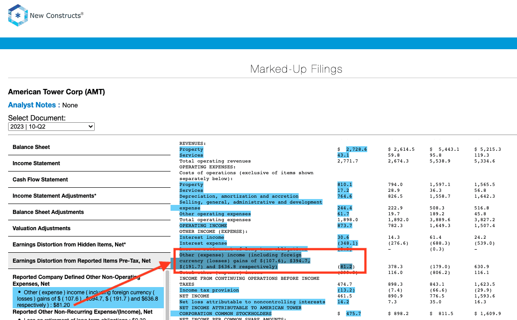
Task: Click the highlighted Services label under REVENUES
Action: click(x=191, y=155)
